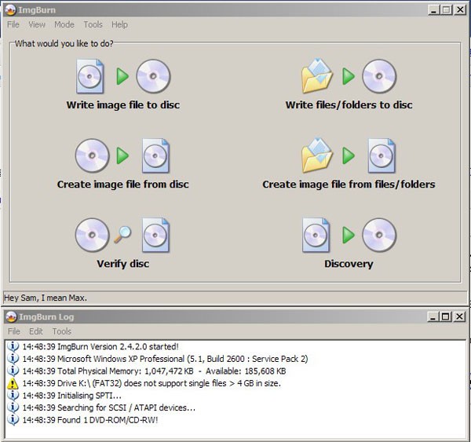Open the Tools menu in ImgBurn Log window

(62, 331)
